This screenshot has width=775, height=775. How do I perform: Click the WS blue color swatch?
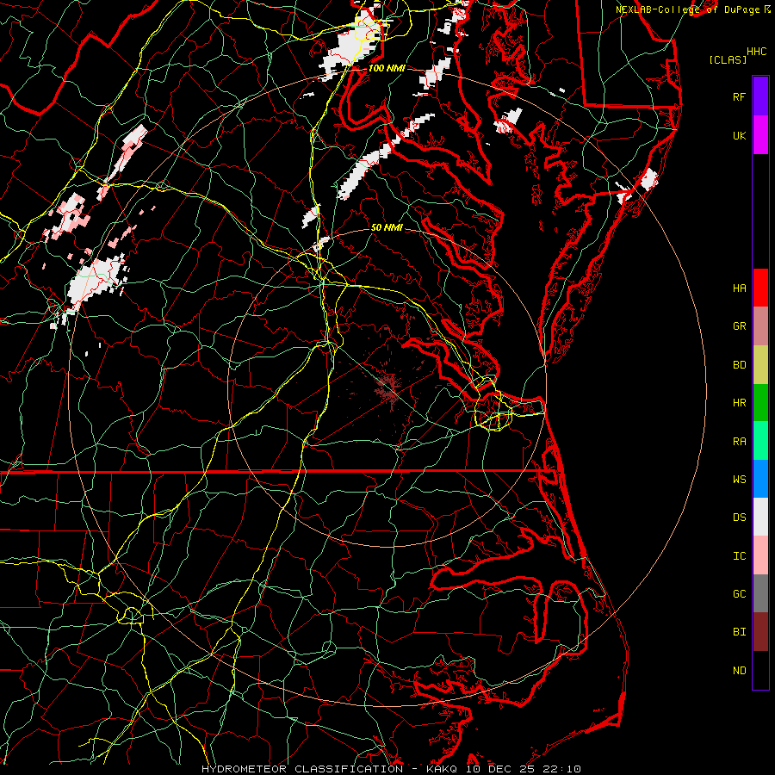point(760,479)
